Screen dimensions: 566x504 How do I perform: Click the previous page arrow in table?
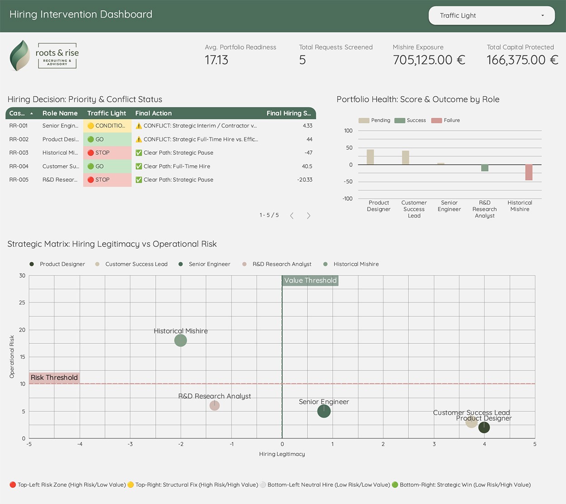pos(292,216)
